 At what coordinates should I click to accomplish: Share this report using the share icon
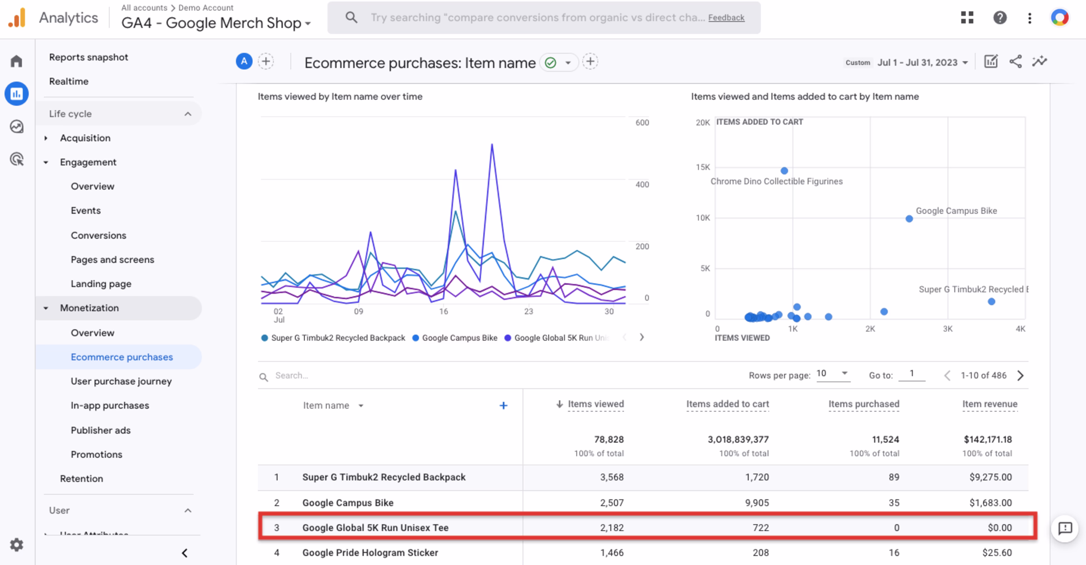click(x=1015, y=62)
